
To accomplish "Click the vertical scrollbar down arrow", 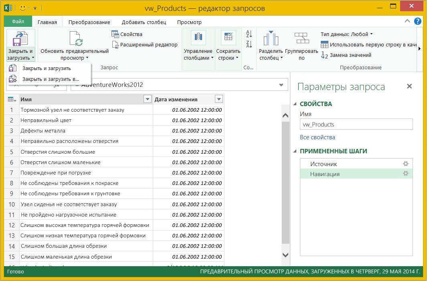I will (x=285, y=255).
